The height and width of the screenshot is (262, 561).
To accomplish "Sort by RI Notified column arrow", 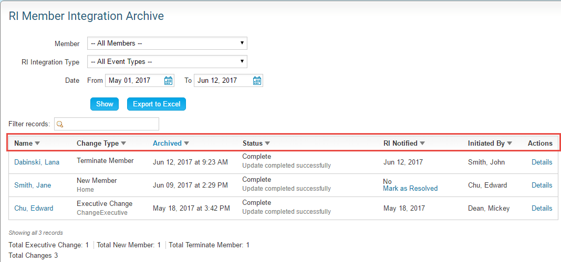I will tap(422, 144).
